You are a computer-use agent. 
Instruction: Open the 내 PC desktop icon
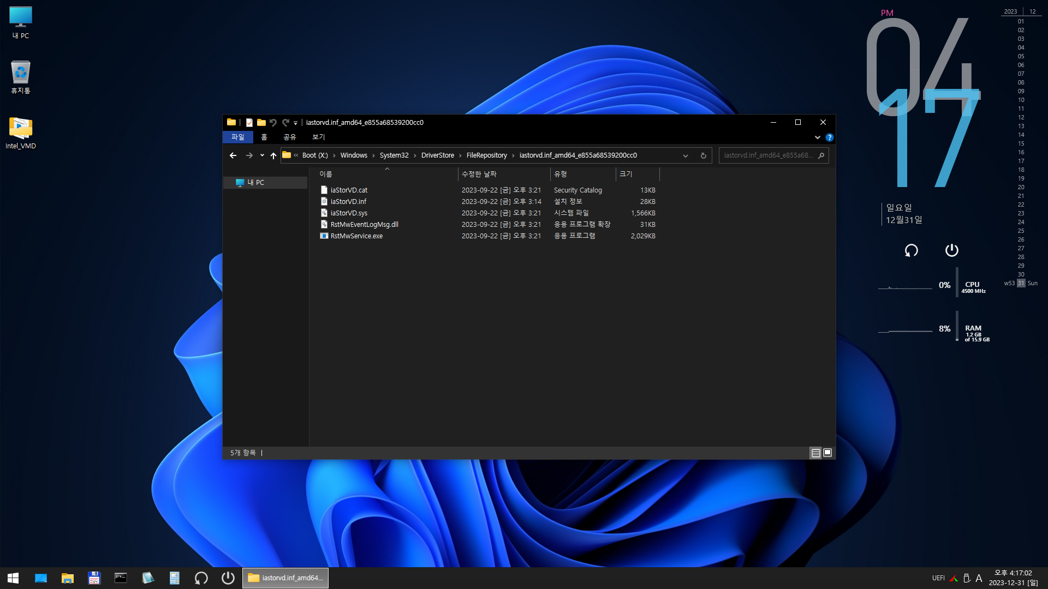21,22
